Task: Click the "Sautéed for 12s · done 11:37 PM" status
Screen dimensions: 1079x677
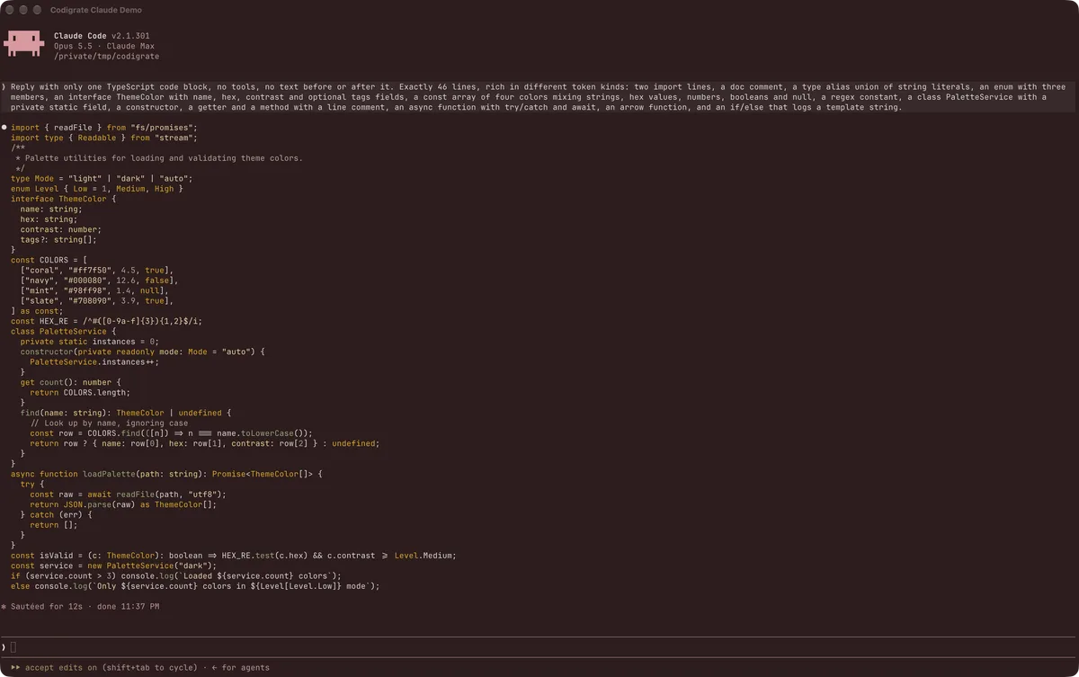Action: click(85, 607)
